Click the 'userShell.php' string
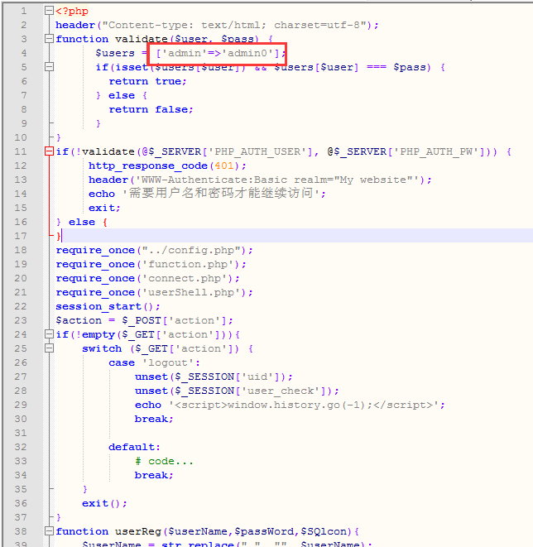Image resolution: width=533 pixels, height=547 pixels. pyautogui.click(x=191, y=292)
